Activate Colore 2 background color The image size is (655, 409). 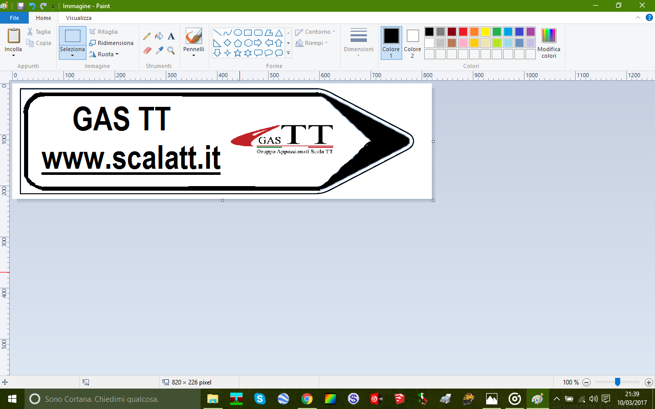pos(412,43)
